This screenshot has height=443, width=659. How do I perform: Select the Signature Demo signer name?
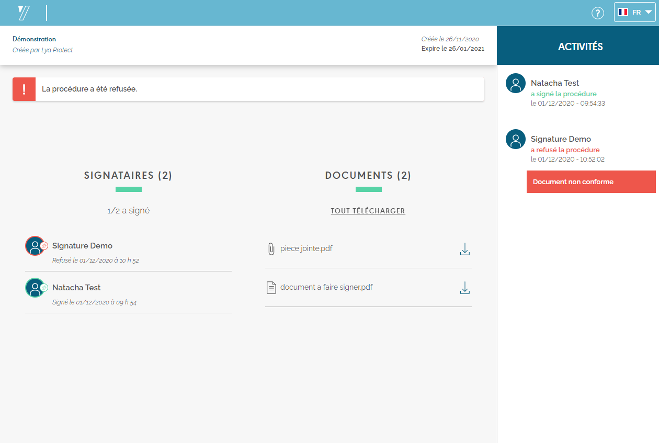(82, 246)
